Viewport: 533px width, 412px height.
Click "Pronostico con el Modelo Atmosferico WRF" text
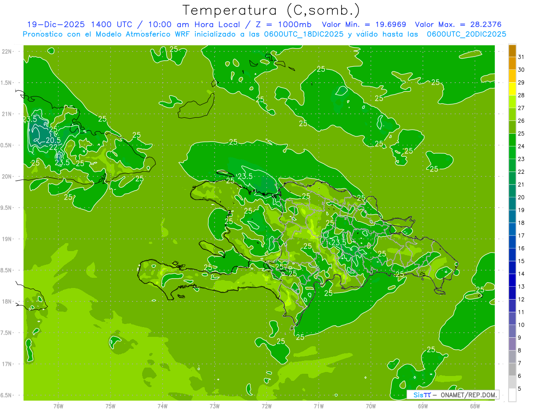(x=107, y=34)
